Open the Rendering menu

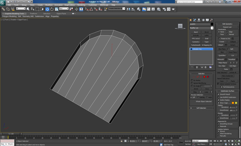coord(81,5)
